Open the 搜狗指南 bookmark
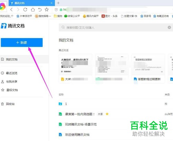This screenshot has height=141, width=173. pyautogui.click(x=43, y=16)
